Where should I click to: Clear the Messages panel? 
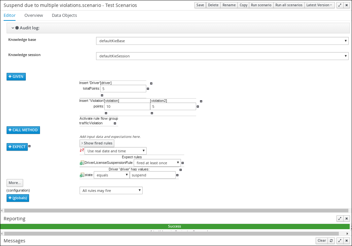coord(322,241)
